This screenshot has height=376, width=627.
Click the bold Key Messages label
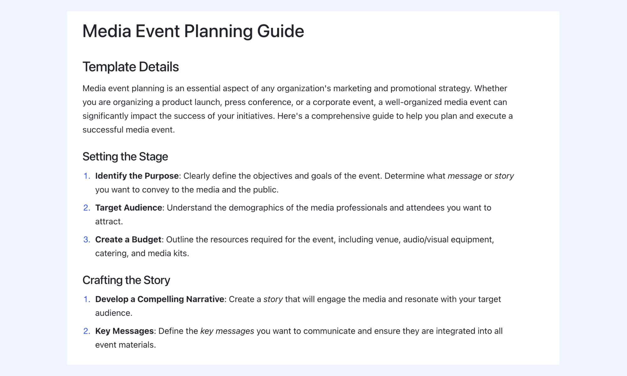point(124,331)
